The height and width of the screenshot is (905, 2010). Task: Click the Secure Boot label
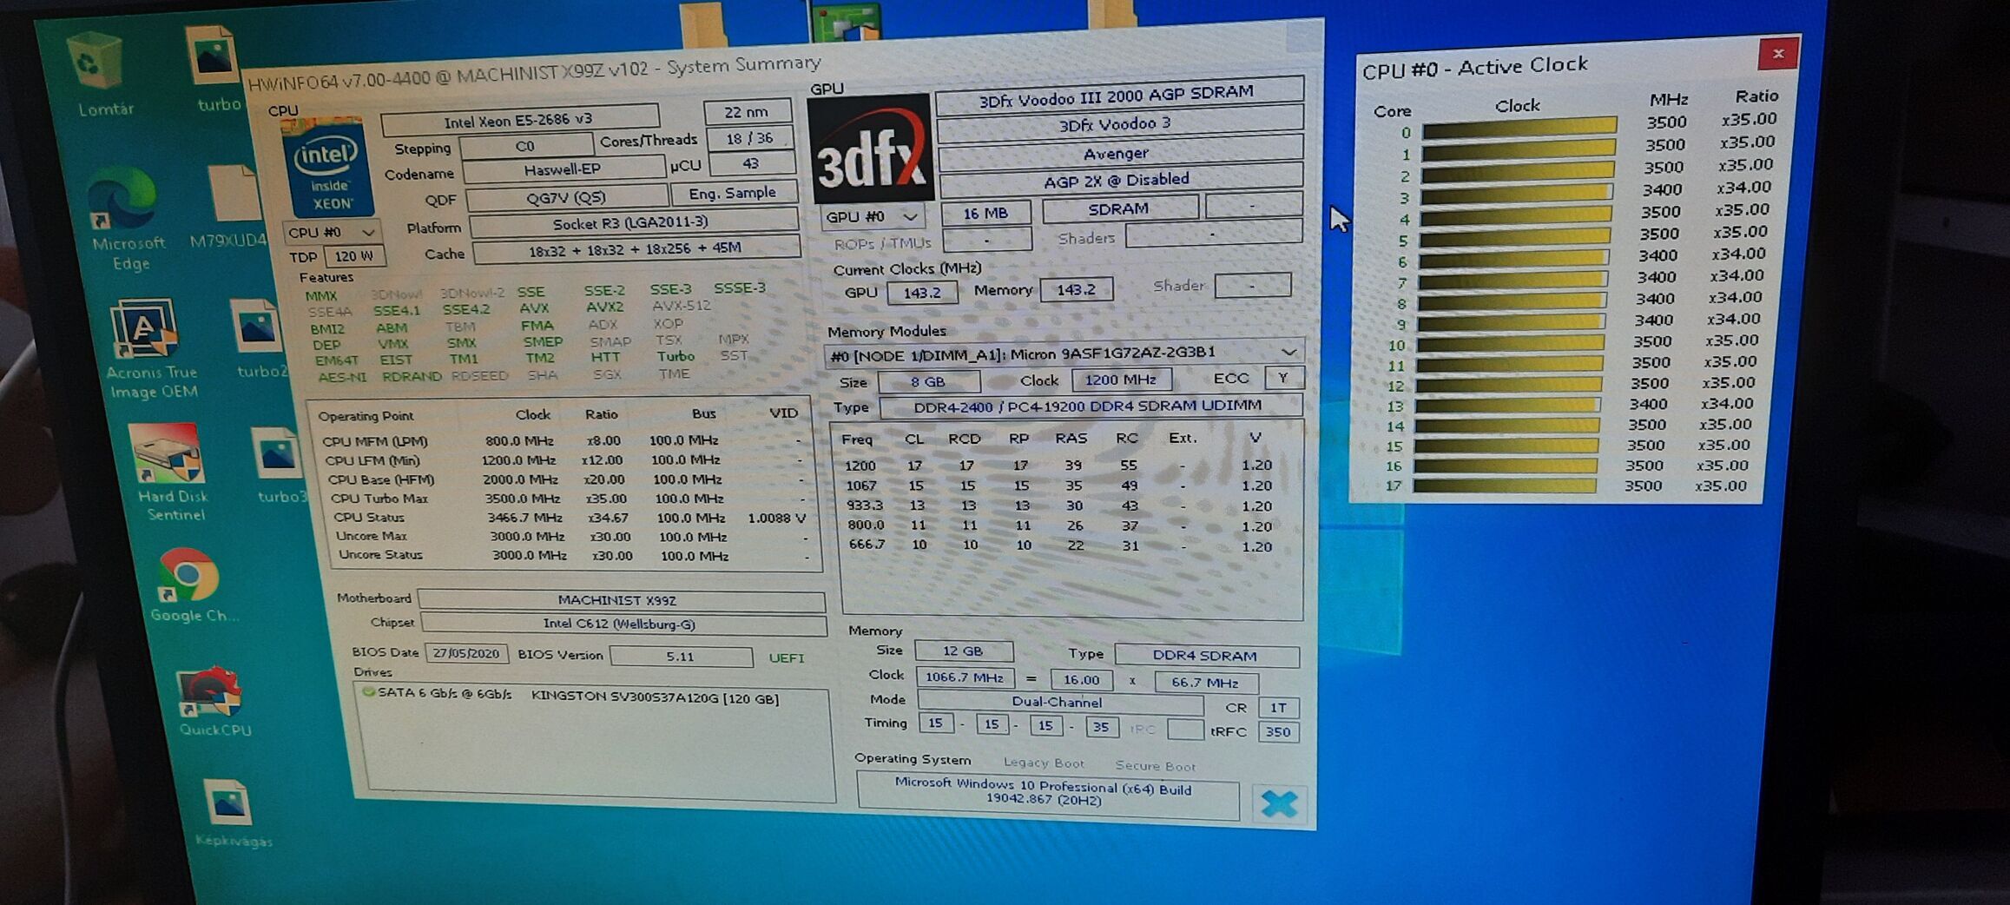coord(1156,766)
